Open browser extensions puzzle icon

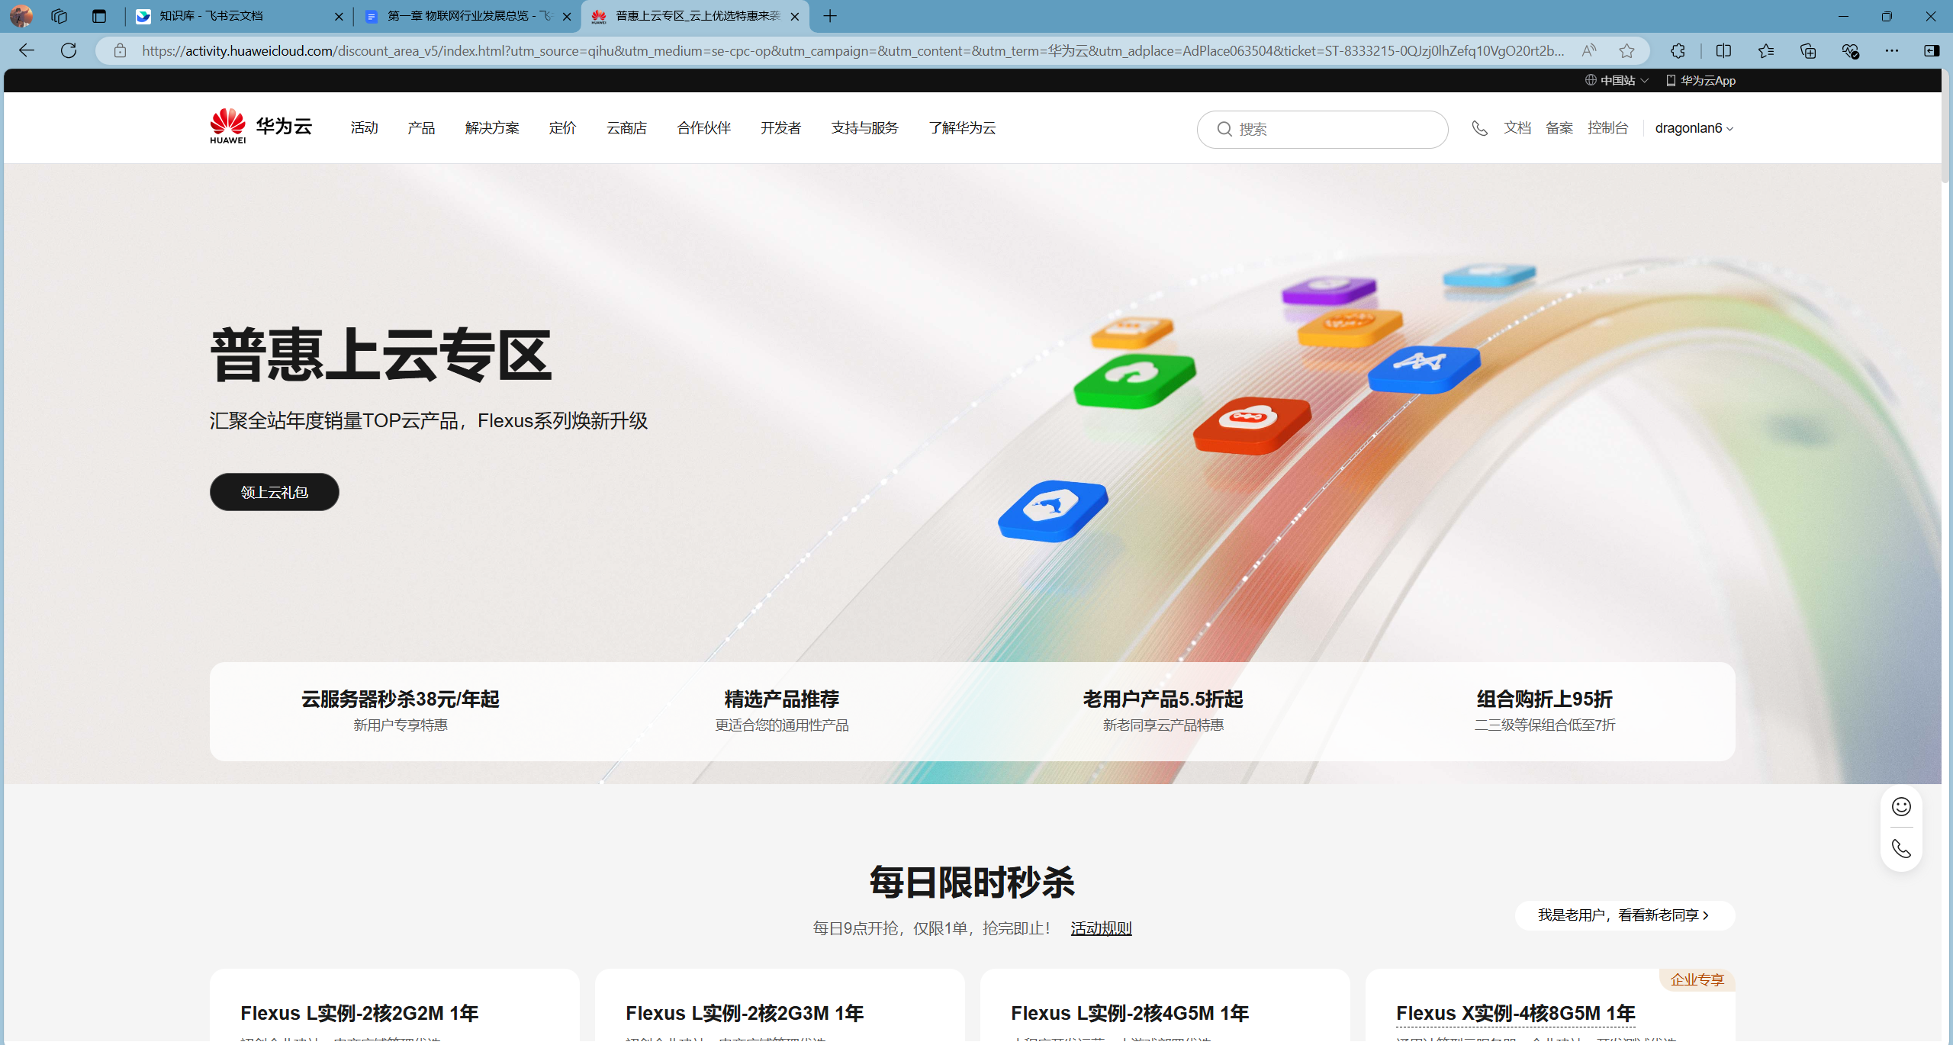pyautogui.click(x=1678, y=50)
